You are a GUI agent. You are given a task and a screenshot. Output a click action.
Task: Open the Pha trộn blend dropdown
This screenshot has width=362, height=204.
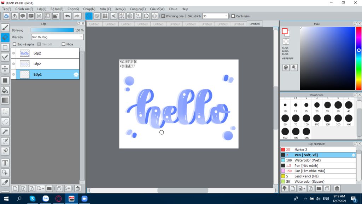(57, 37)
